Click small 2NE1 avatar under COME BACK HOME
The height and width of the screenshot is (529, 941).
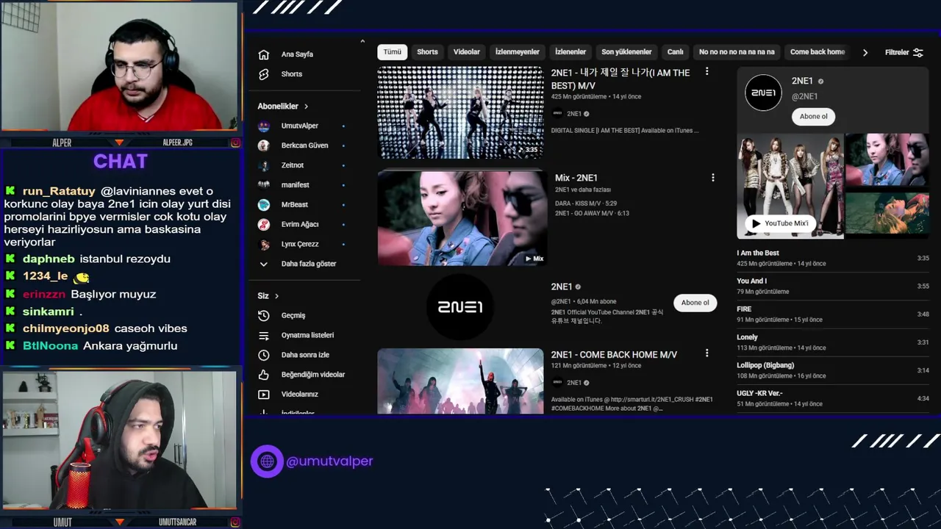(557, 383)
